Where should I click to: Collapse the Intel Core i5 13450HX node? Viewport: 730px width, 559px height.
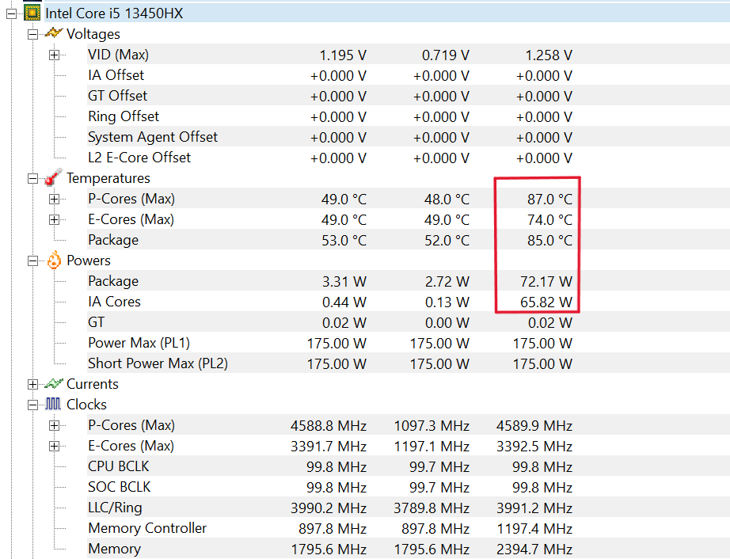[12, 14]
